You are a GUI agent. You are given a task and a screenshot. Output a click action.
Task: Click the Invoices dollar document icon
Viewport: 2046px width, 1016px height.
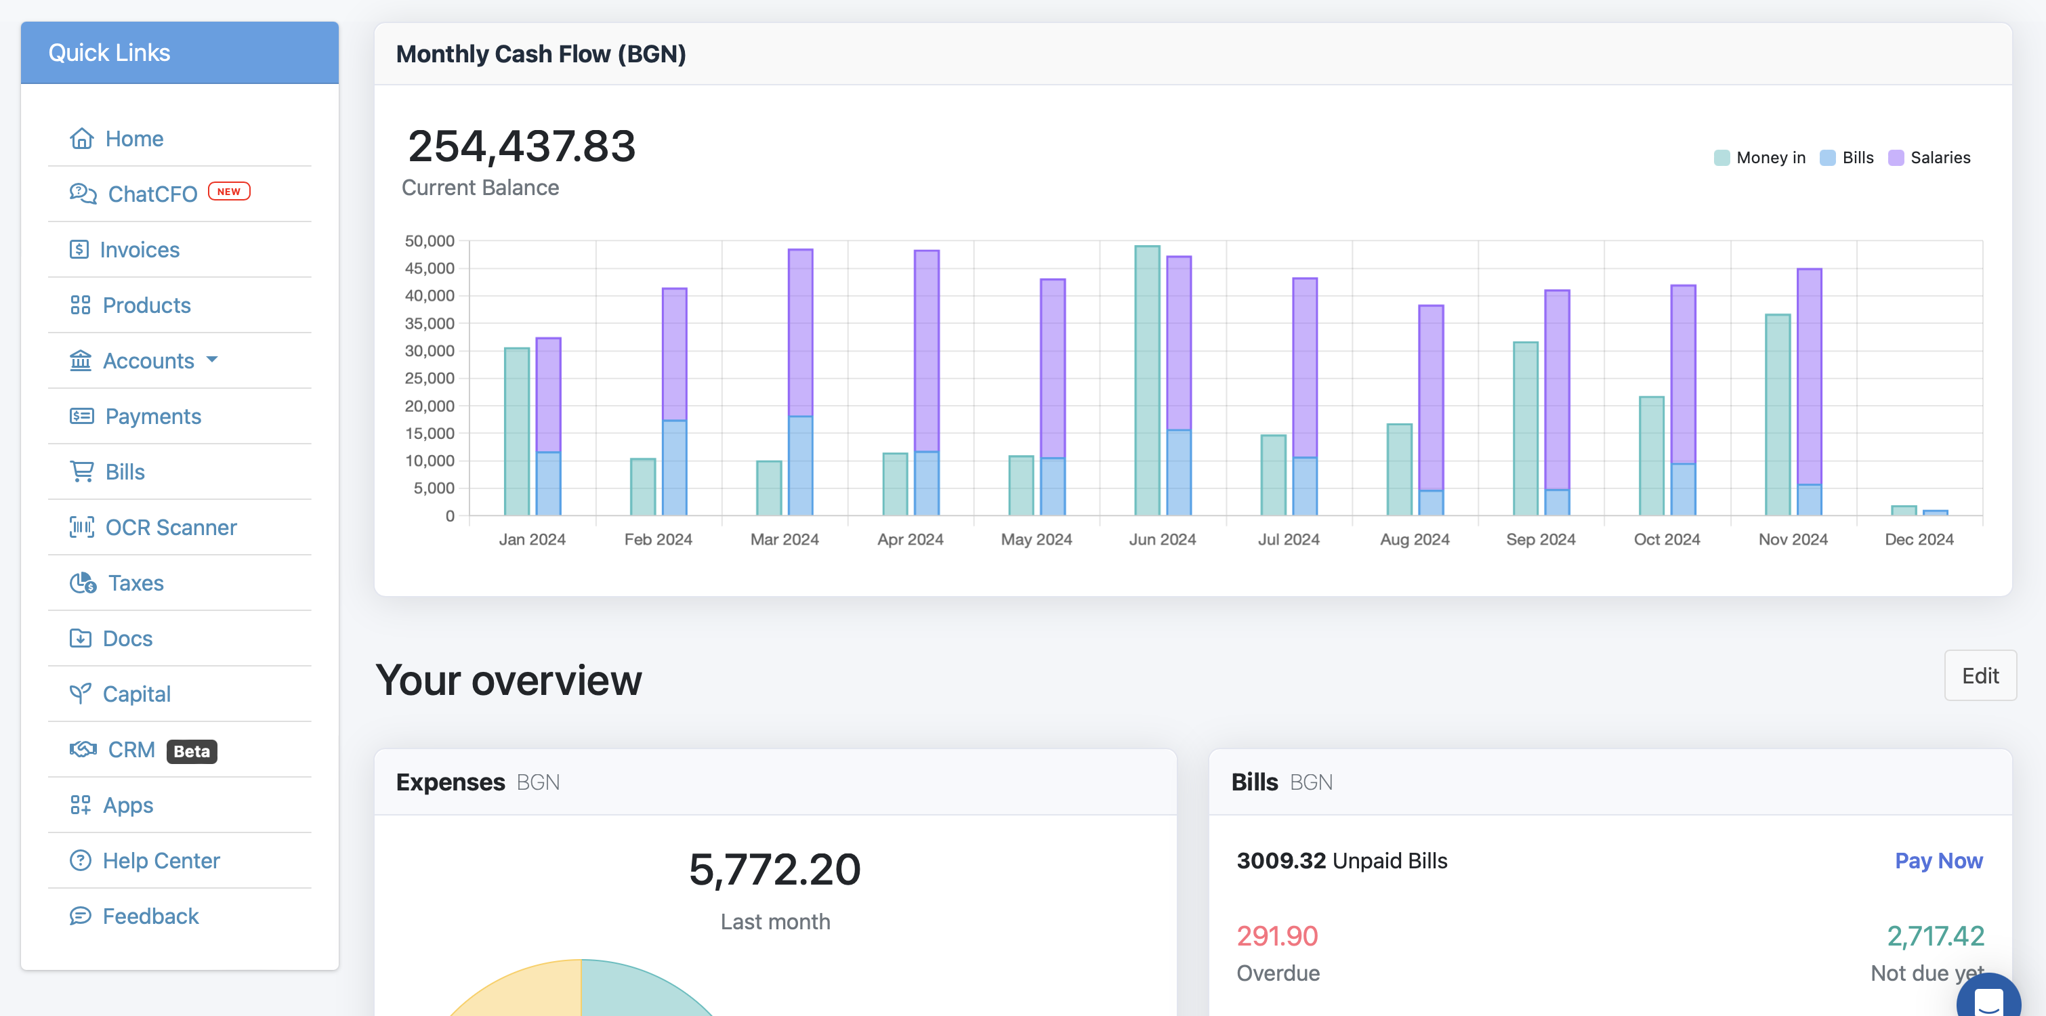point(79,249)
